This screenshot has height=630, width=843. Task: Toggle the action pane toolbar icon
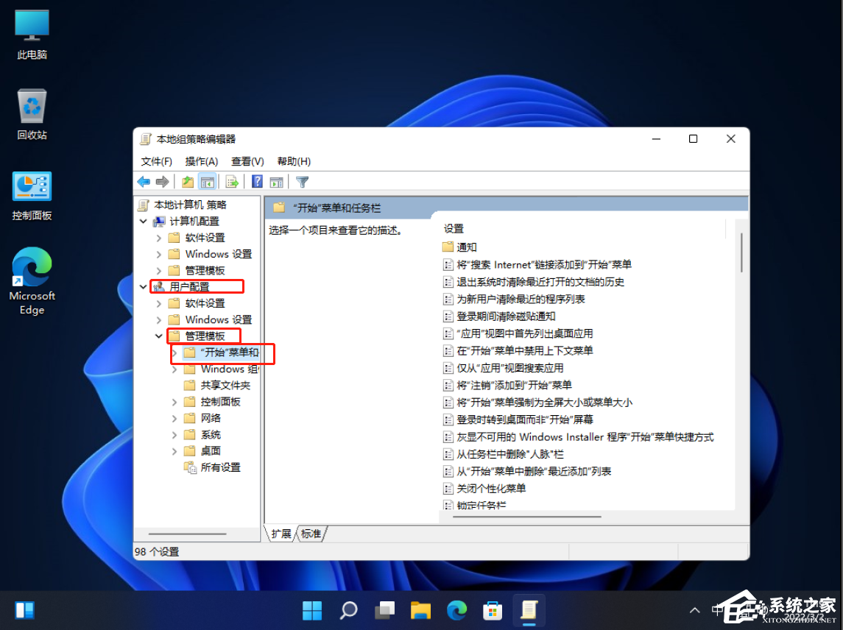click(x=276, y=182)
